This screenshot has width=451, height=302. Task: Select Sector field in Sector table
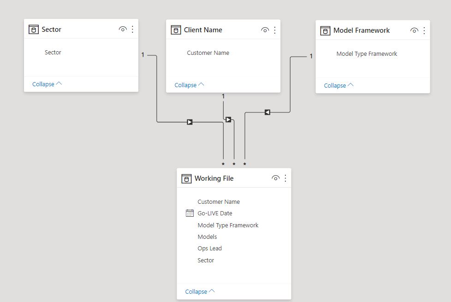tap(53, 53)
